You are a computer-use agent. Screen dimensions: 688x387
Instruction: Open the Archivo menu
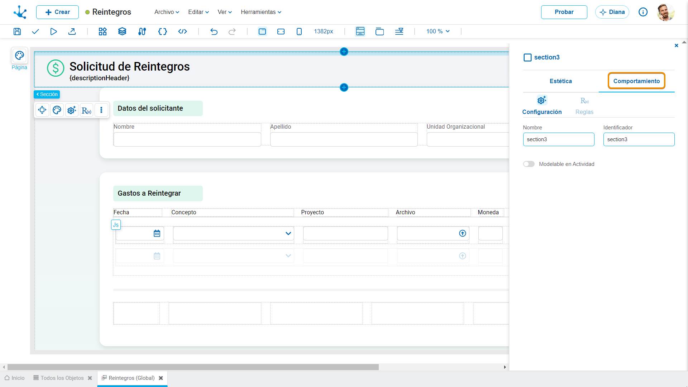click(167, 12)
